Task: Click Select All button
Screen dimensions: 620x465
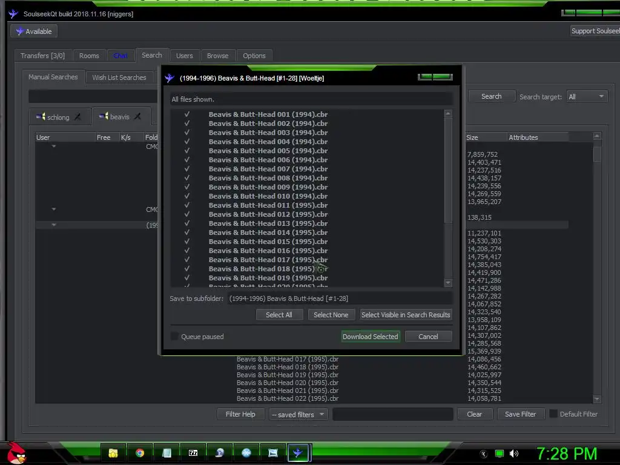Action: coord(279,315)
